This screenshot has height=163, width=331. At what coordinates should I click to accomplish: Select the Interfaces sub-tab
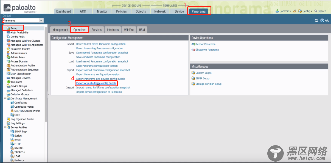[113, 30]
